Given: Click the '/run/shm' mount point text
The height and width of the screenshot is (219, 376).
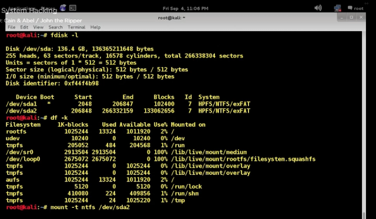Looking at the screenshot, I should [184, 194].
